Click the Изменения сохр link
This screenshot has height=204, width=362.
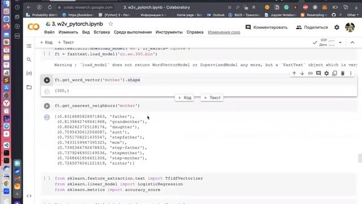click(x=224, y=32)
